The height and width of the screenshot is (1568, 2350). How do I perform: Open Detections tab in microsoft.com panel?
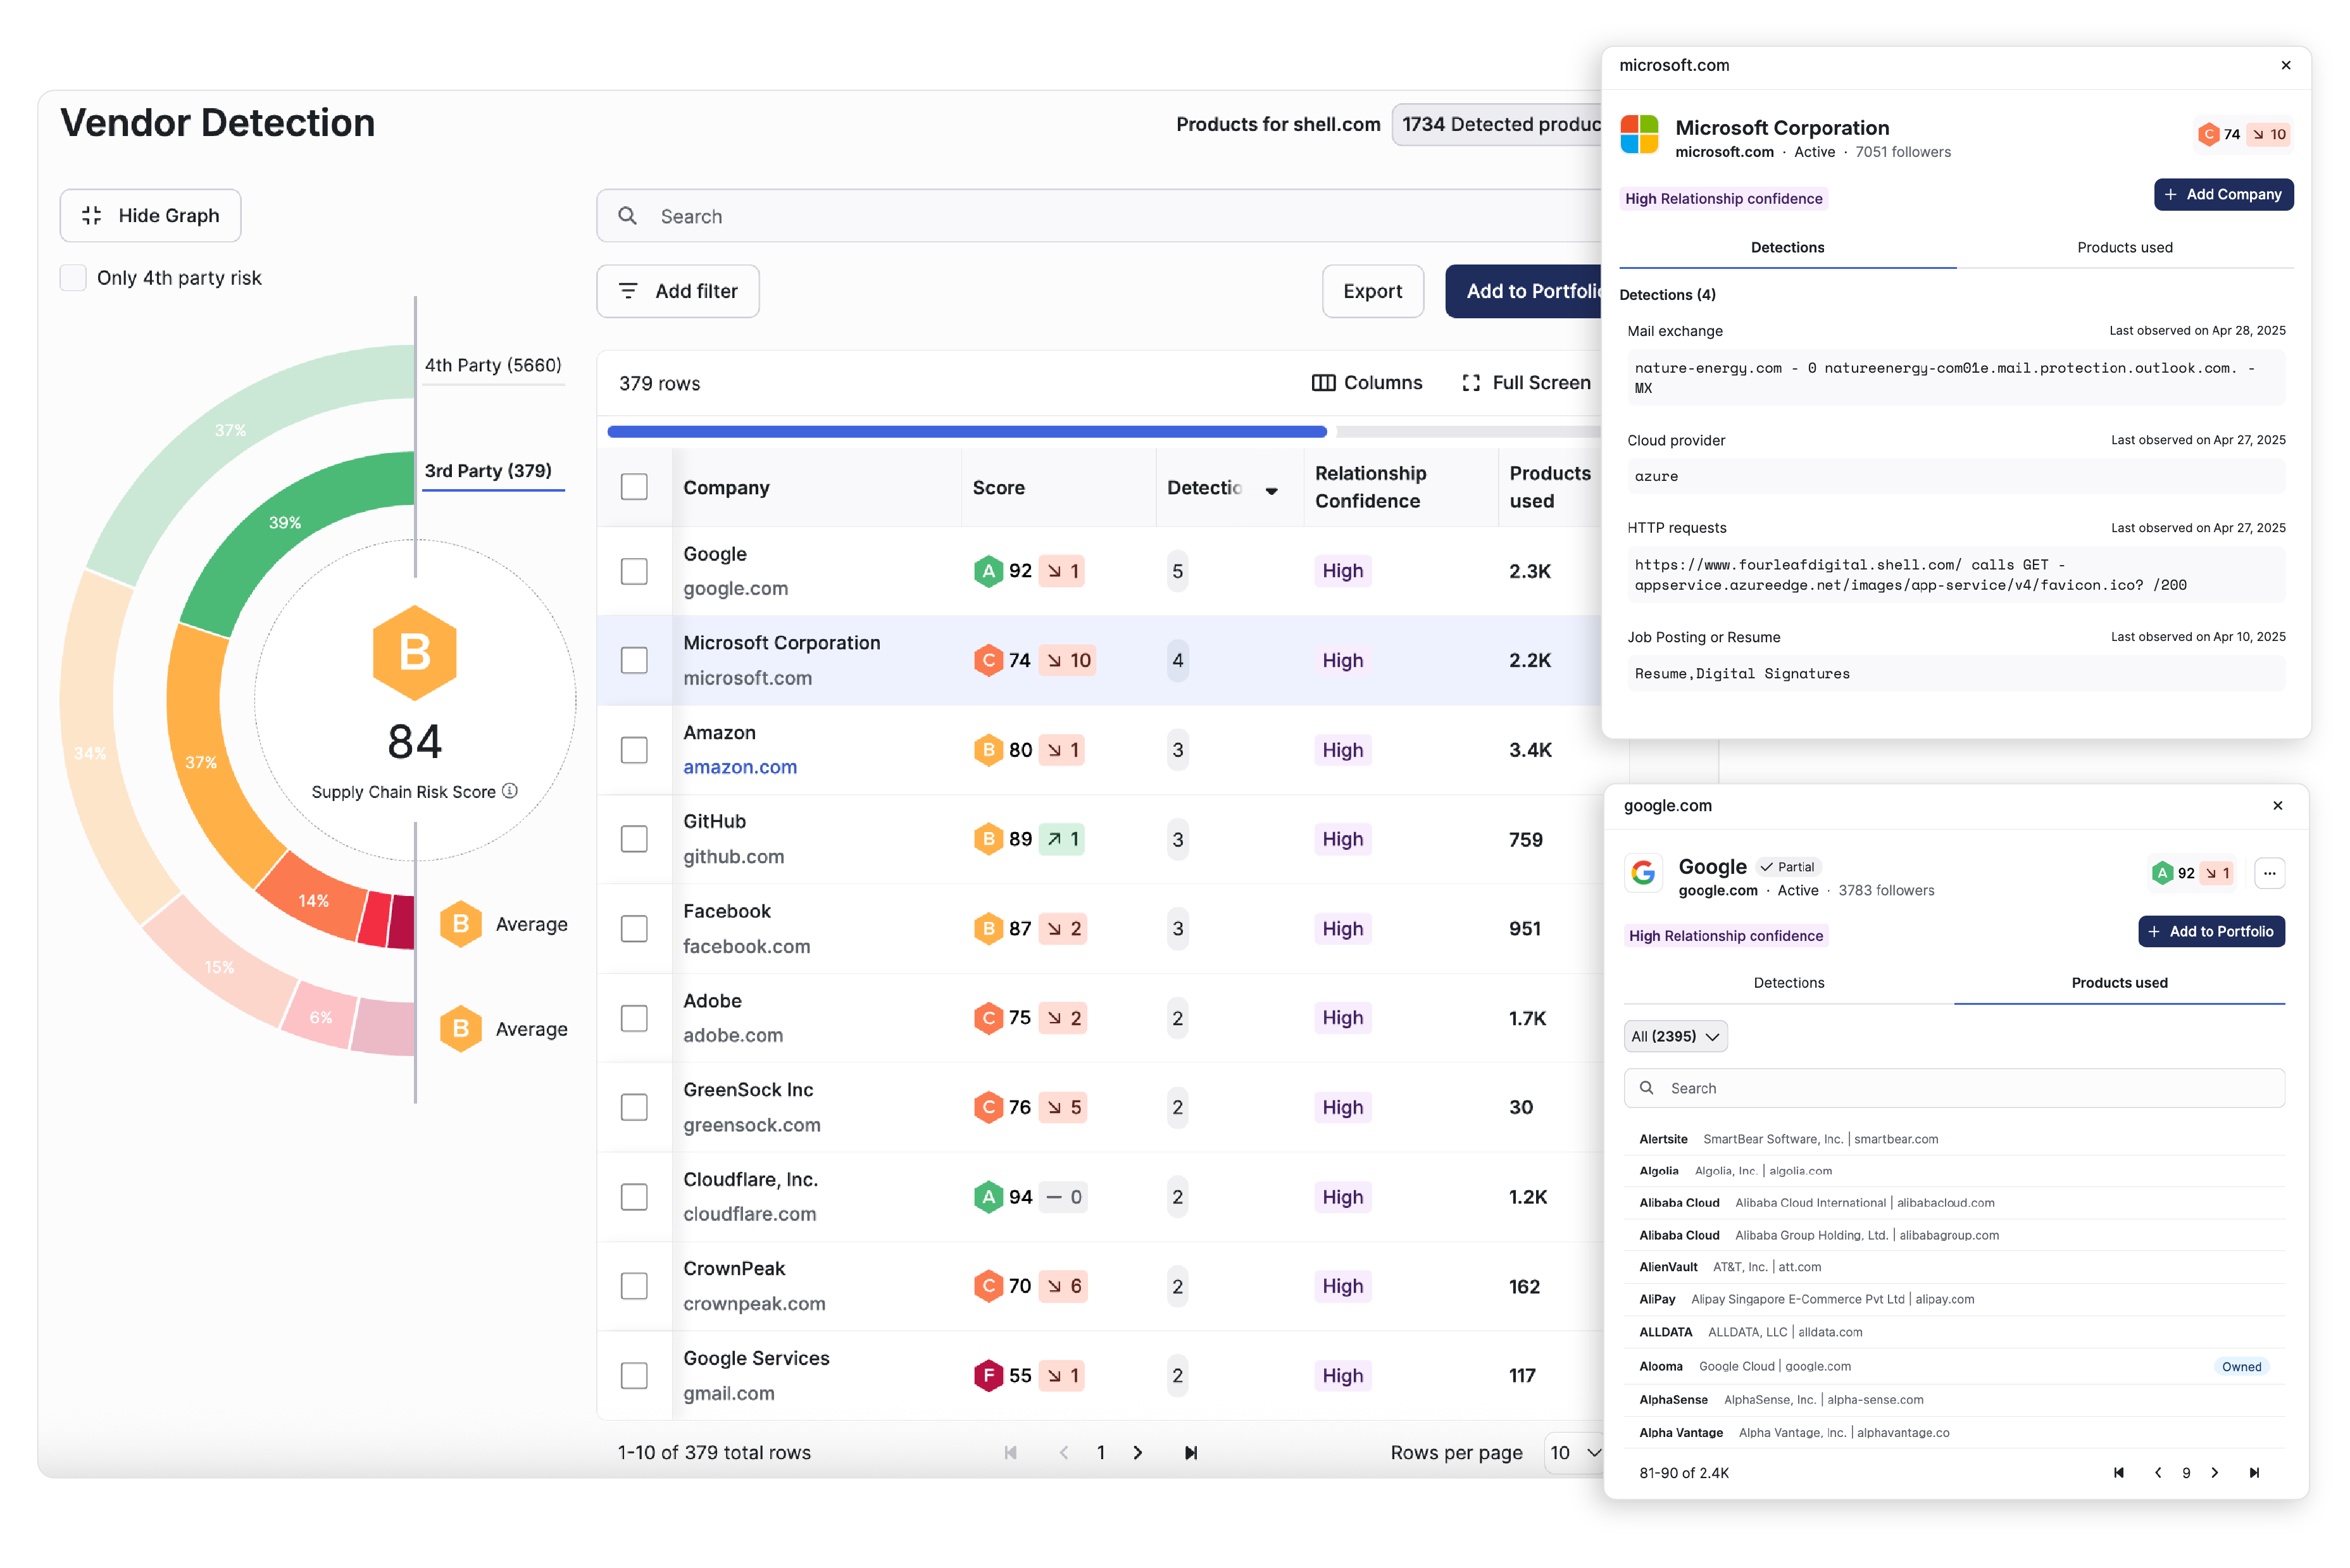[x=1787, y=247]
